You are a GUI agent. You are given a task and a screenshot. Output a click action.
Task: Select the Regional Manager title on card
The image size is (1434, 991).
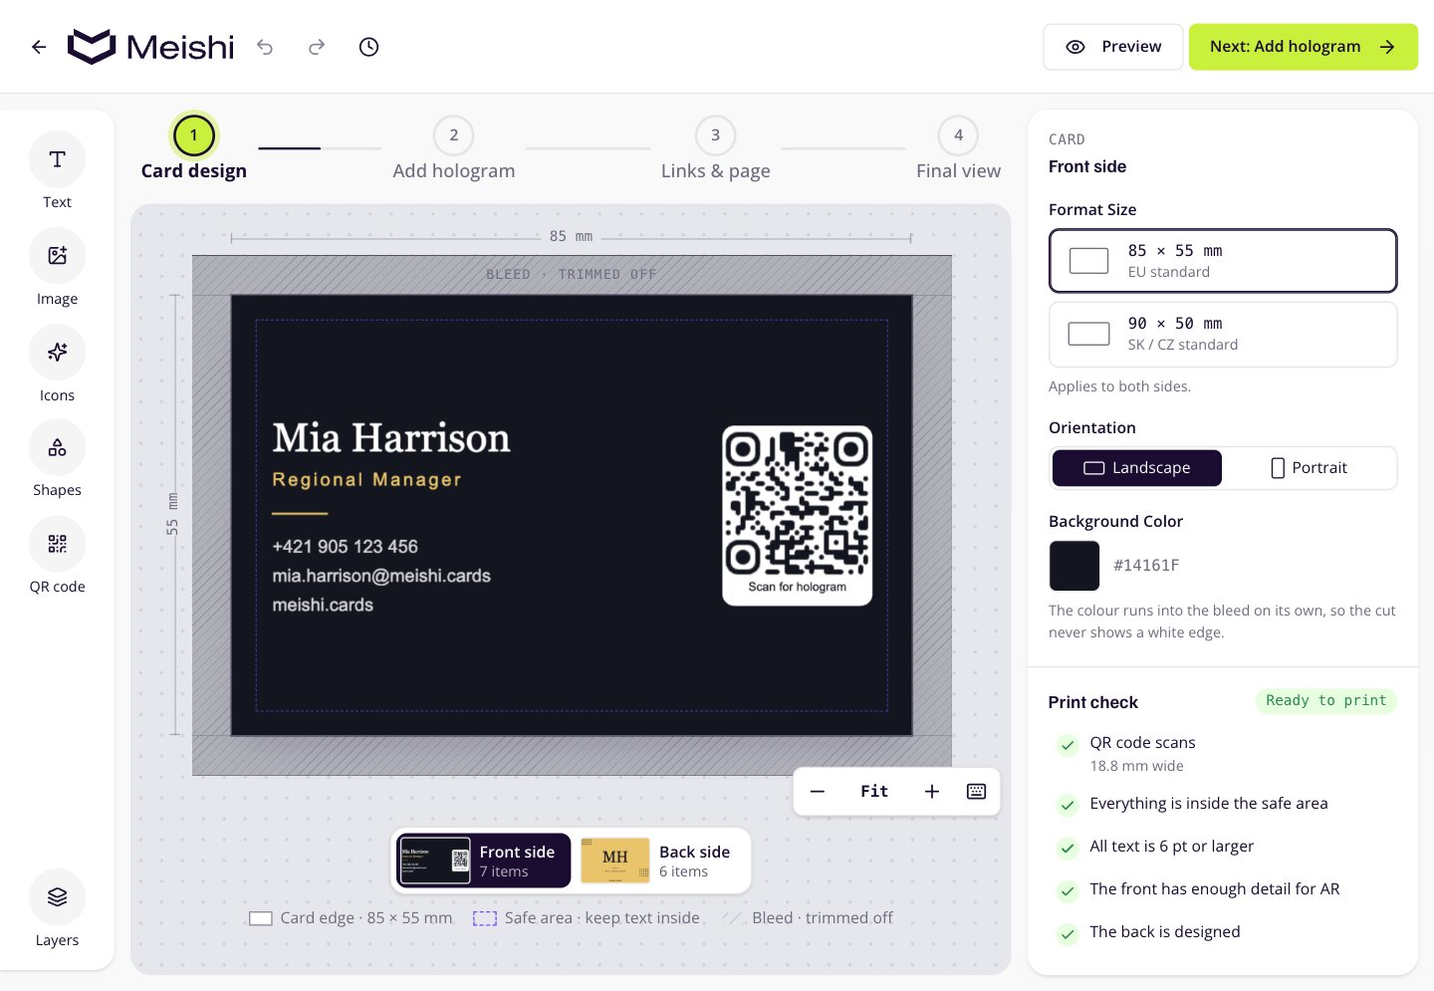point(367,480)
